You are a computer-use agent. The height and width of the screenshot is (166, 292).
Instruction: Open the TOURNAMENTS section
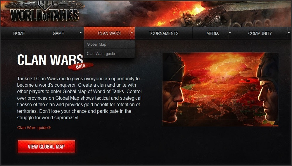[x=164, y=33]
